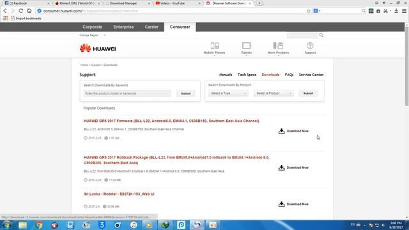Open More Products category
This screenshot has height=230, width=409.
279,49
